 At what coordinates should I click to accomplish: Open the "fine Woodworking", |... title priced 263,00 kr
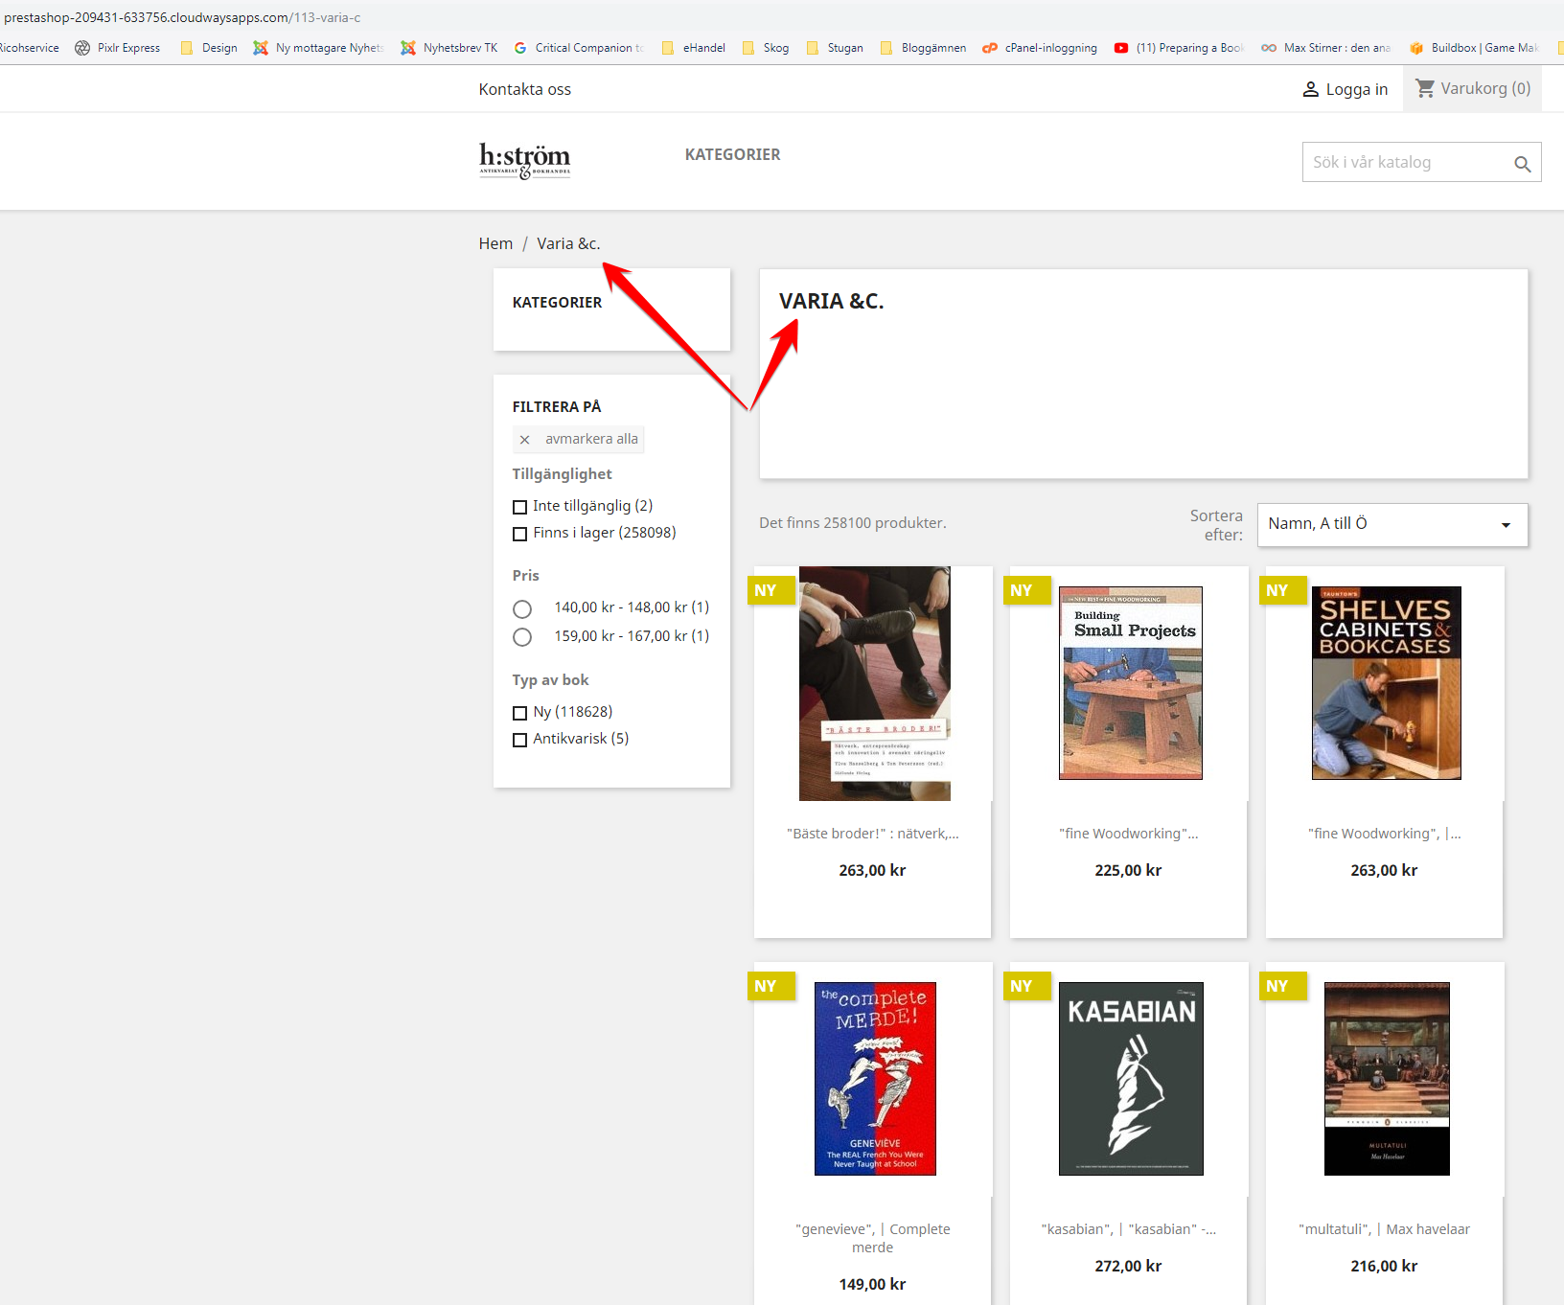(1385, 834)
